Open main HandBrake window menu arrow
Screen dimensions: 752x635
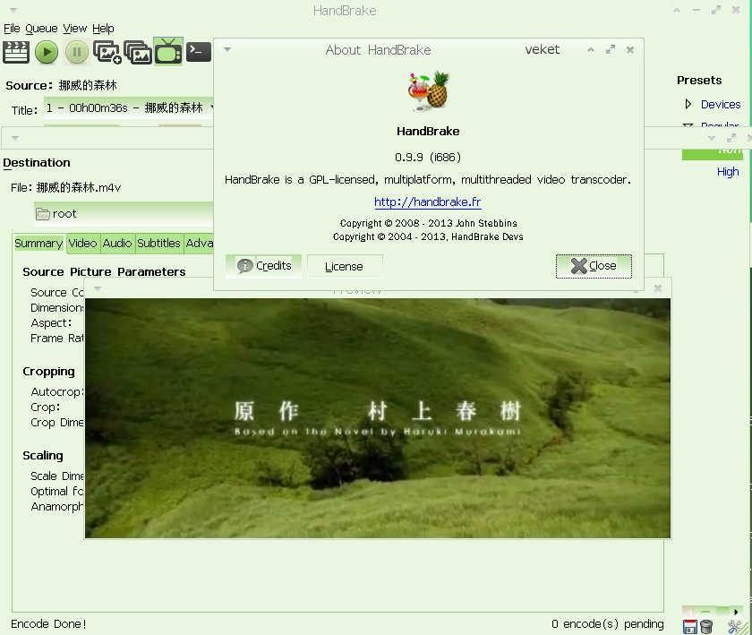(13, 10)
